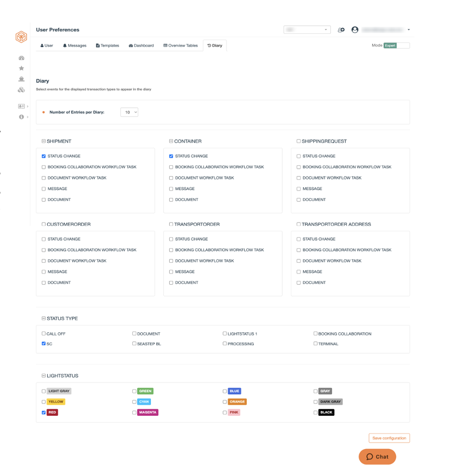Check DOCUMENT WORKFLOW TASK under CONTAINER
Screen dimensions: 454x472
pyautogui.click(x=171, y=178)
